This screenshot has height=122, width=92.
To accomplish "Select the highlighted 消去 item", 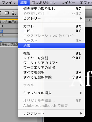I will click(51, 45).
